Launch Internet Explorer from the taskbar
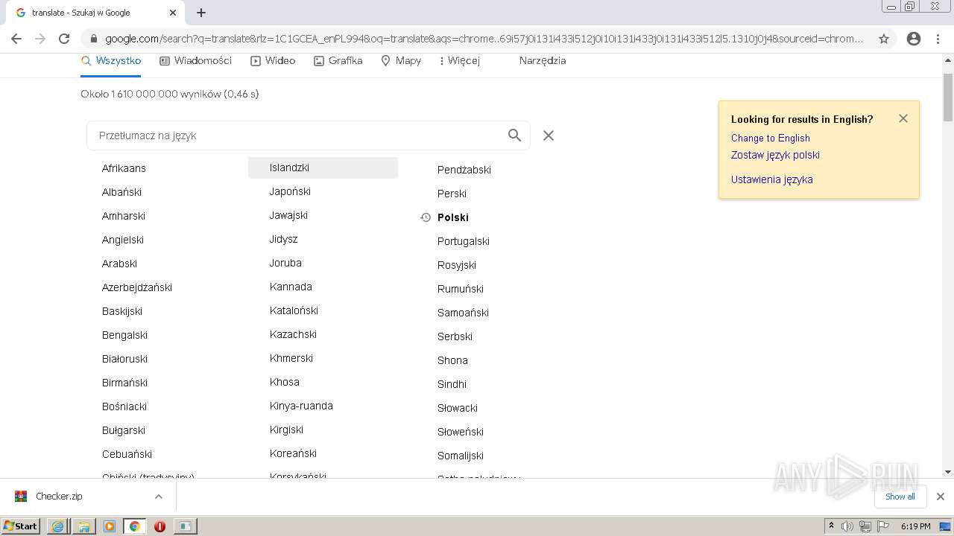The height and width of the screenshot is (536, 954). tap(57, 526)
